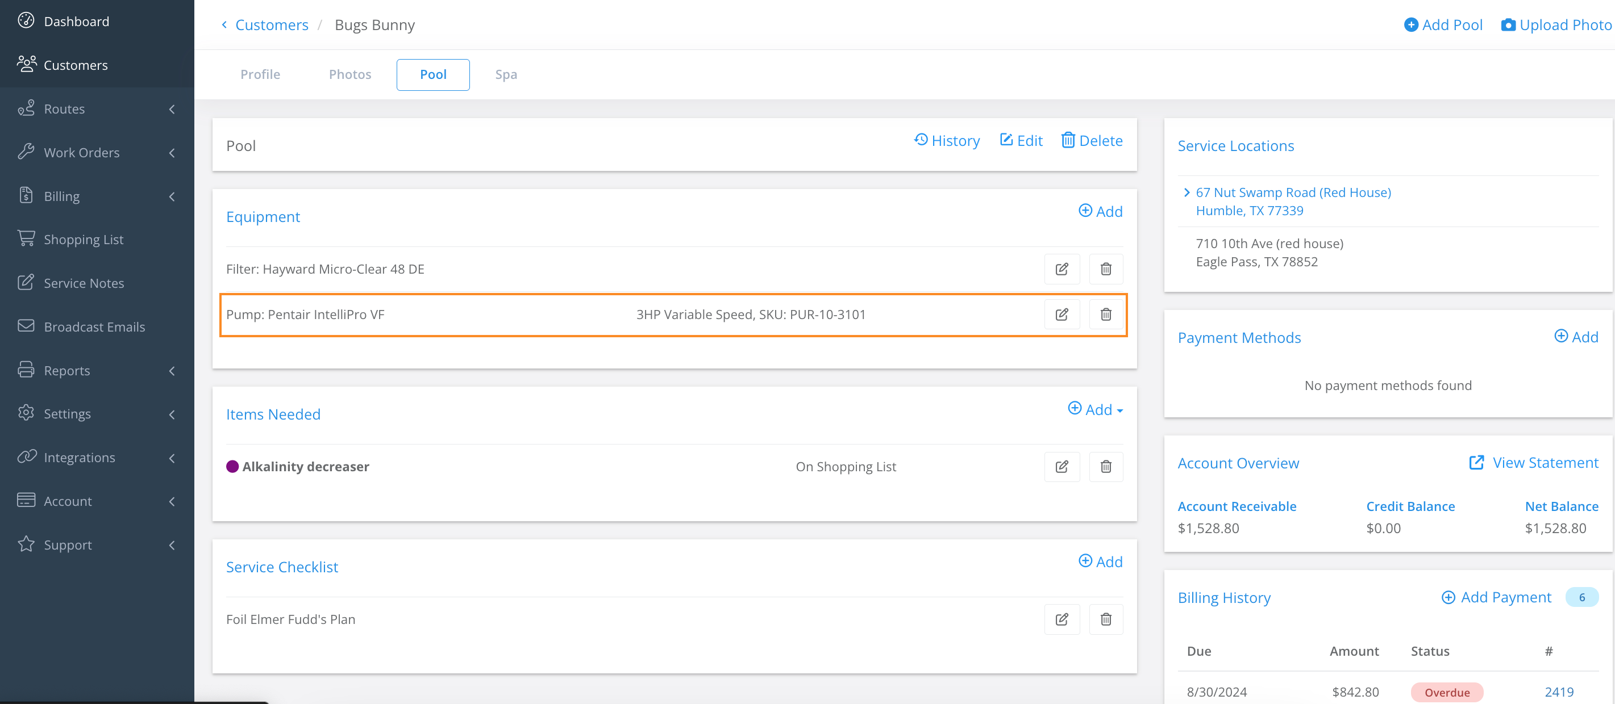The width and height of the screenshot is (1615, 704).
Task: Go back to Customers breadcrumb link
Action: tap(272, 25)
